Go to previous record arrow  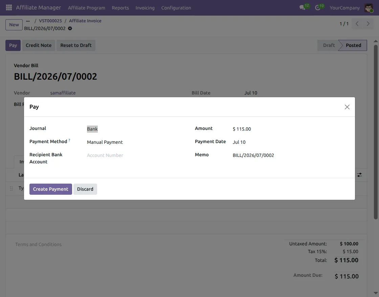[357, 24]
